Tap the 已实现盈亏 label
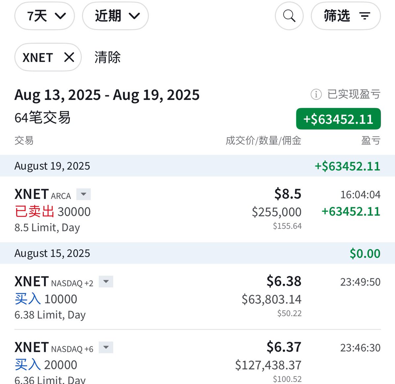 tap(354, 94)
